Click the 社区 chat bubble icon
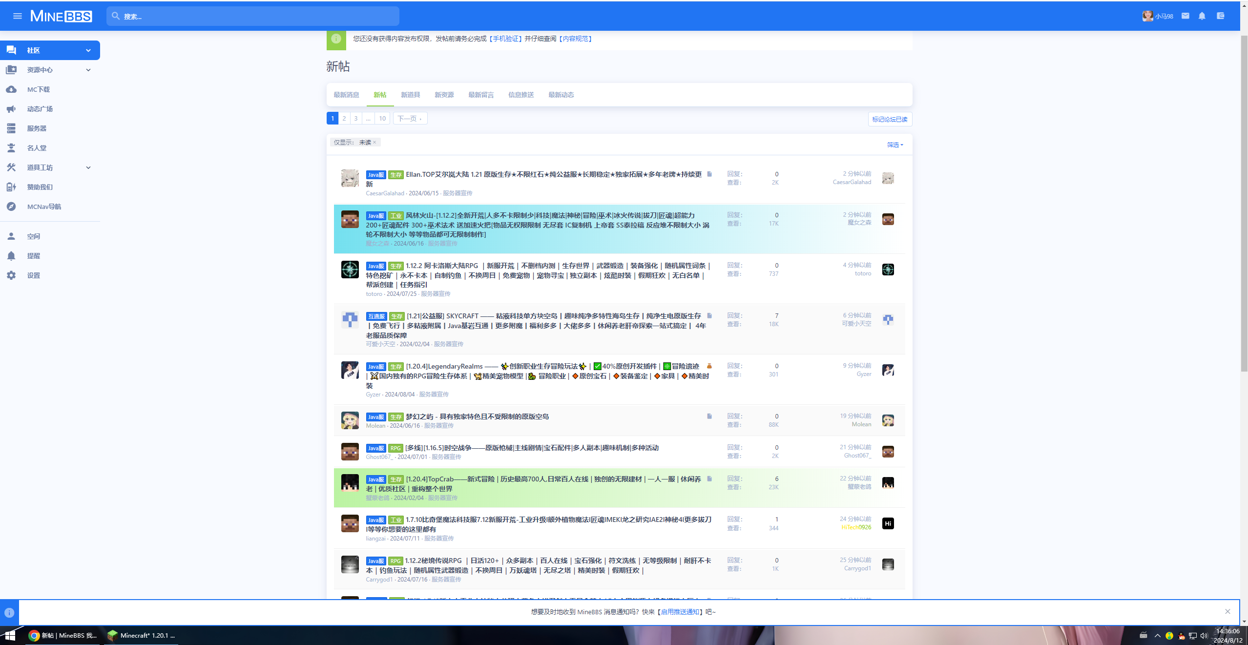The image size is (1248, 645). tap(11, 50)
